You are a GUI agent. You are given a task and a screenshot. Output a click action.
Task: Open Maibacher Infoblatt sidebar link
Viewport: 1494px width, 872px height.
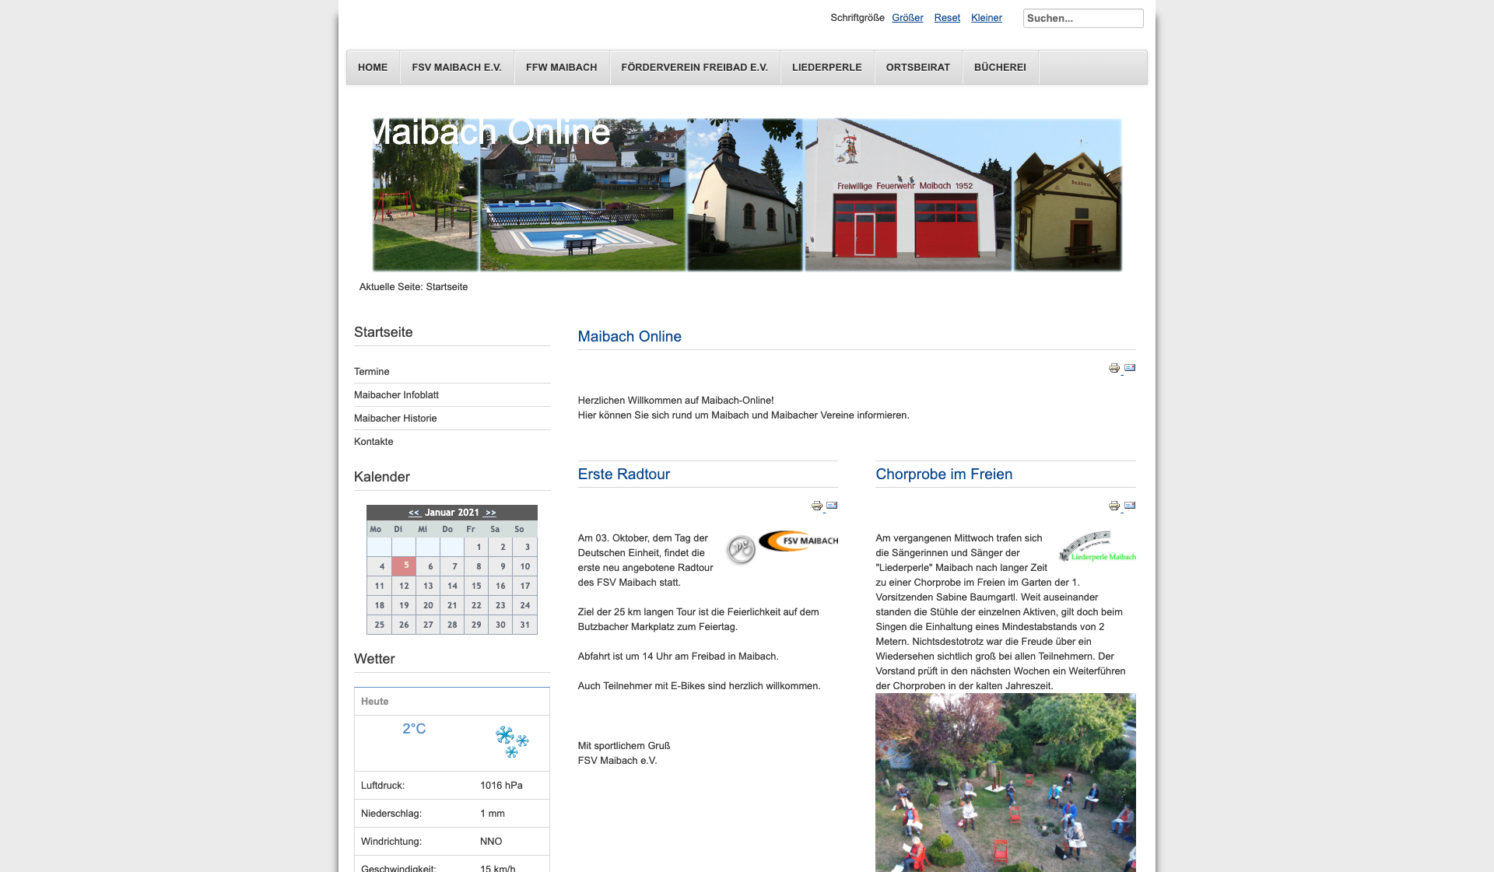click(x=396, y=395)
